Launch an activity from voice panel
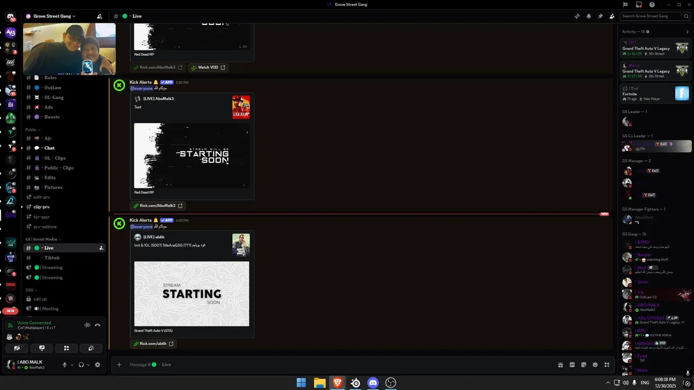The width and height of the screenshot is (694, 390). click(x=66, y=348)
